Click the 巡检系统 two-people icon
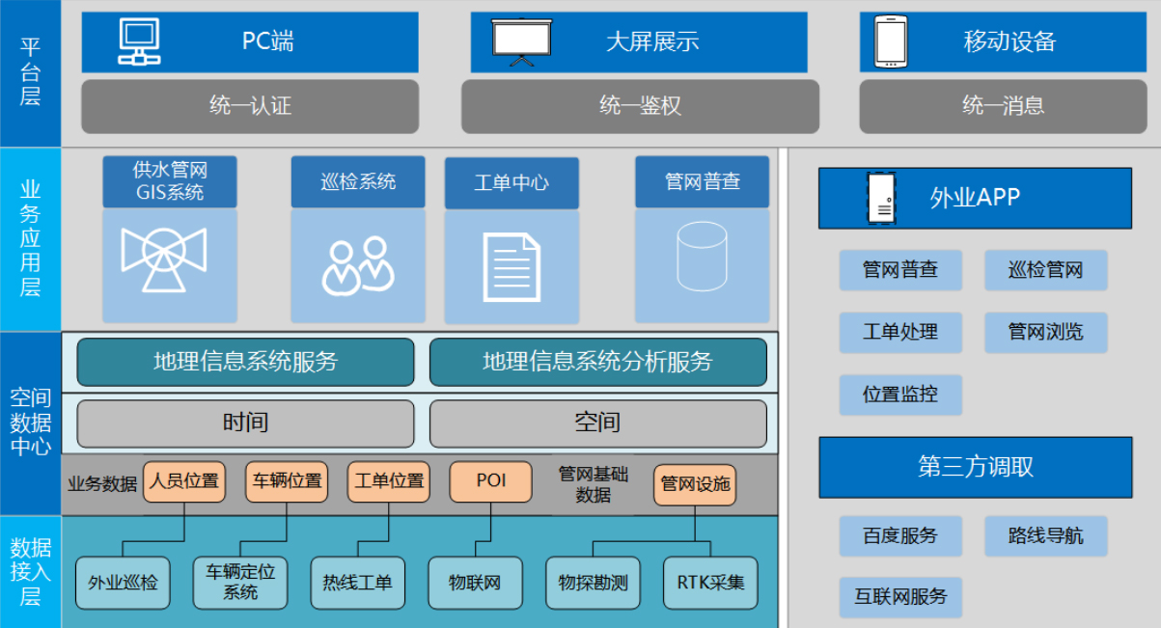 coord(358,265)
